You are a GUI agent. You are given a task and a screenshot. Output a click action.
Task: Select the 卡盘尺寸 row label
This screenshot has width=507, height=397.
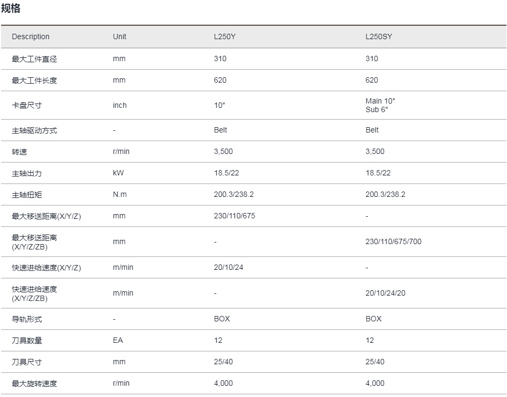point(27,105)
